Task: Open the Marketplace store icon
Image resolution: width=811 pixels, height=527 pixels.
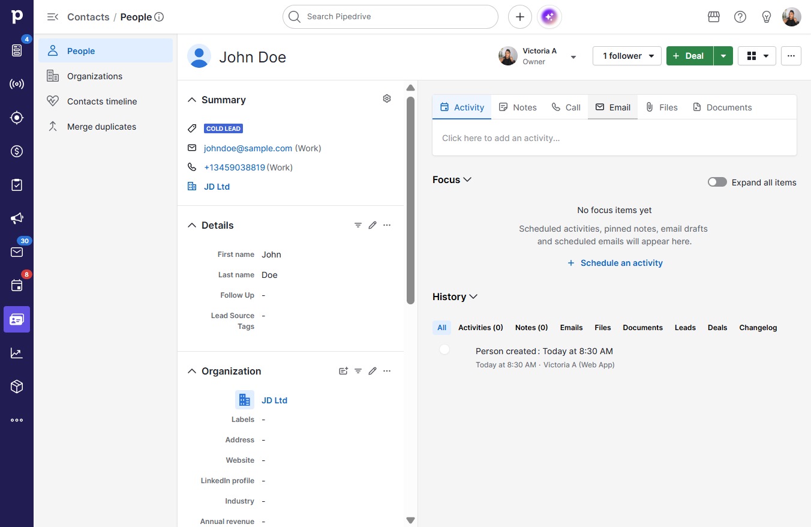Action: point(714,17)
